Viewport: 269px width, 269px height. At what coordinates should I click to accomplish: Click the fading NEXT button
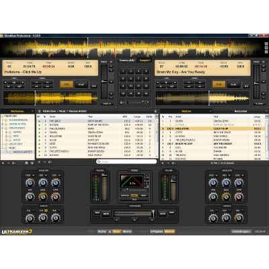pyautogui.click(x=143, y=196)
